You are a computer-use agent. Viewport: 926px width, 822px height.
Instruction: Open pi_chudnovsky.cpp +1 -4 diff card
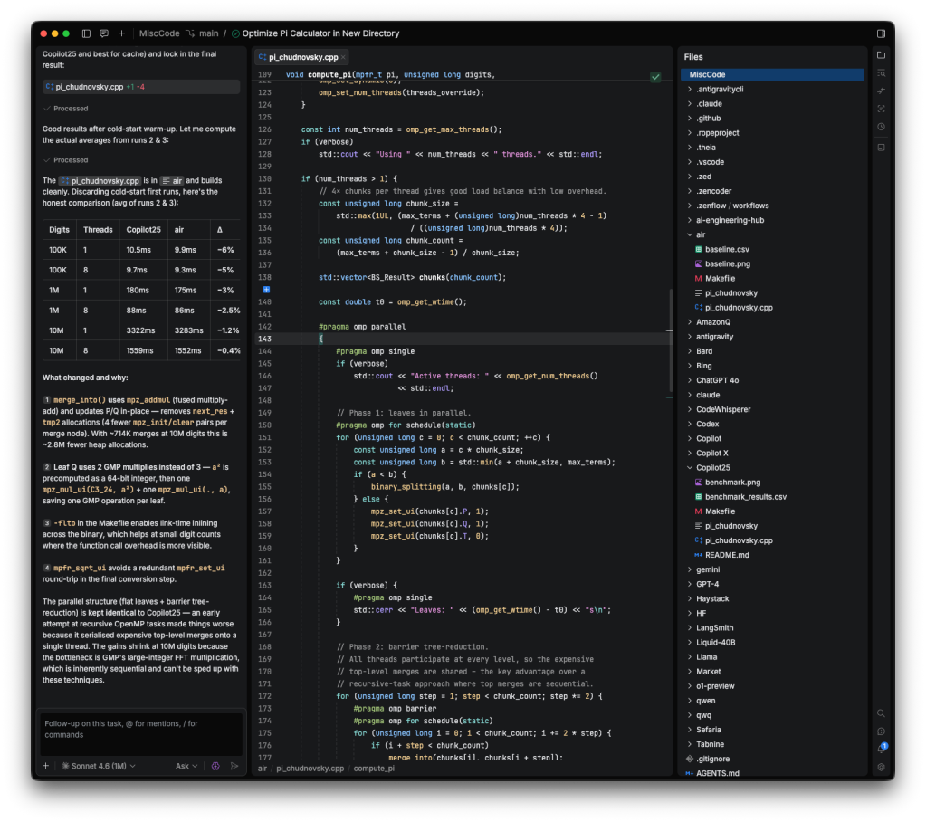(141, 87)
